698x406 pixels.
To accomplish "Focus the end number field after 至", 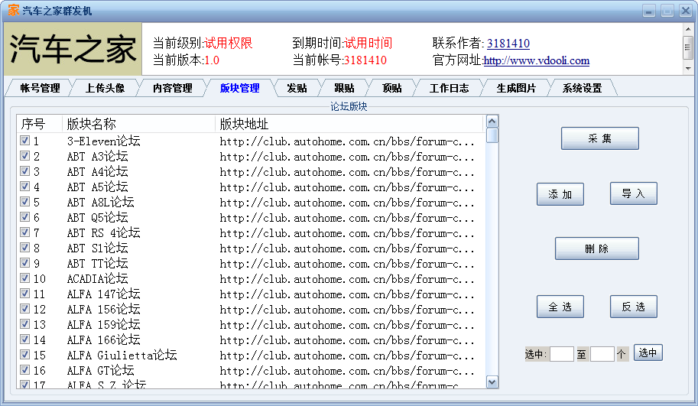I will 602,354.
